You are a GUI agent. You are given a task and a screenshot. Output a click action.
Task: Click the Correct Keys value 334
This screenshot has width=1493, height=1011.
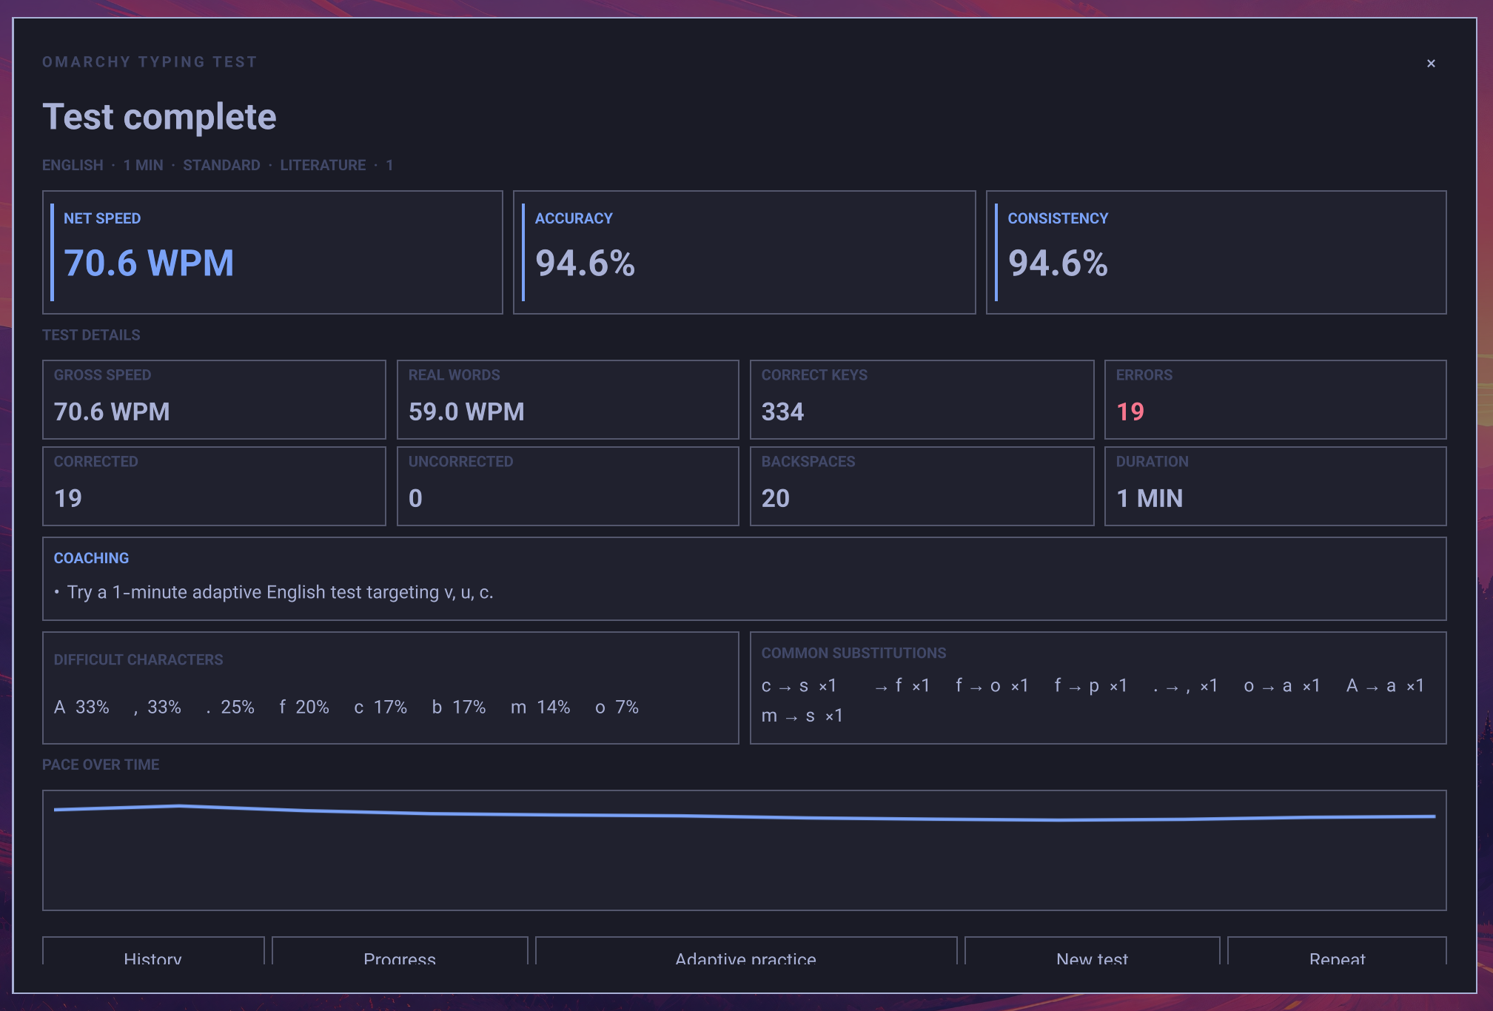(782, 412)
